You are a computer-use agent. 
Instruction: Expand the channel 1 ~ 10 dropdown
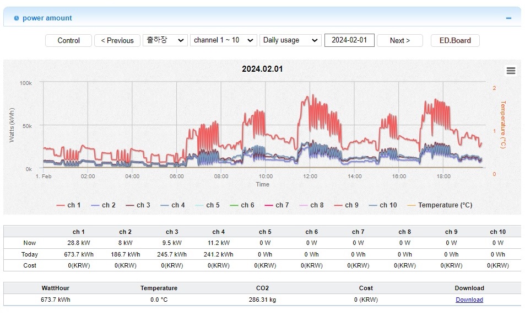223,40
